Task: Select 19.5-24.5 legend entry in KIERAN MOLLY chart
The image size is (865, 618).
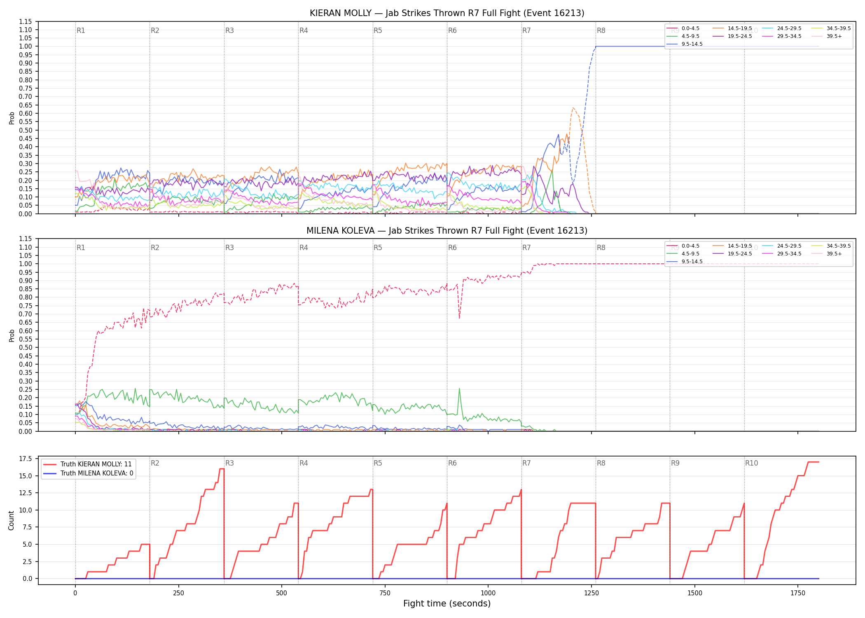Action: (x=732, y=36)
